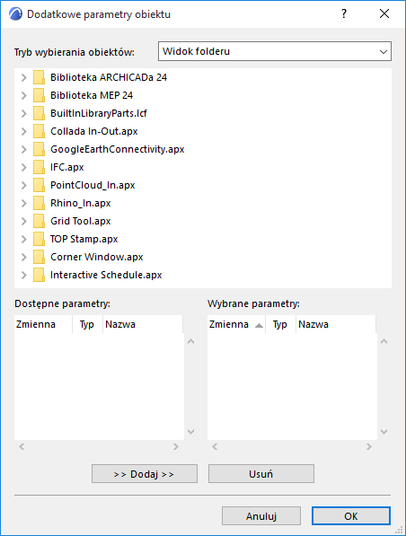Select IFC.apx in the tree
Screen dimensions: 406x536
coord(67,167)
